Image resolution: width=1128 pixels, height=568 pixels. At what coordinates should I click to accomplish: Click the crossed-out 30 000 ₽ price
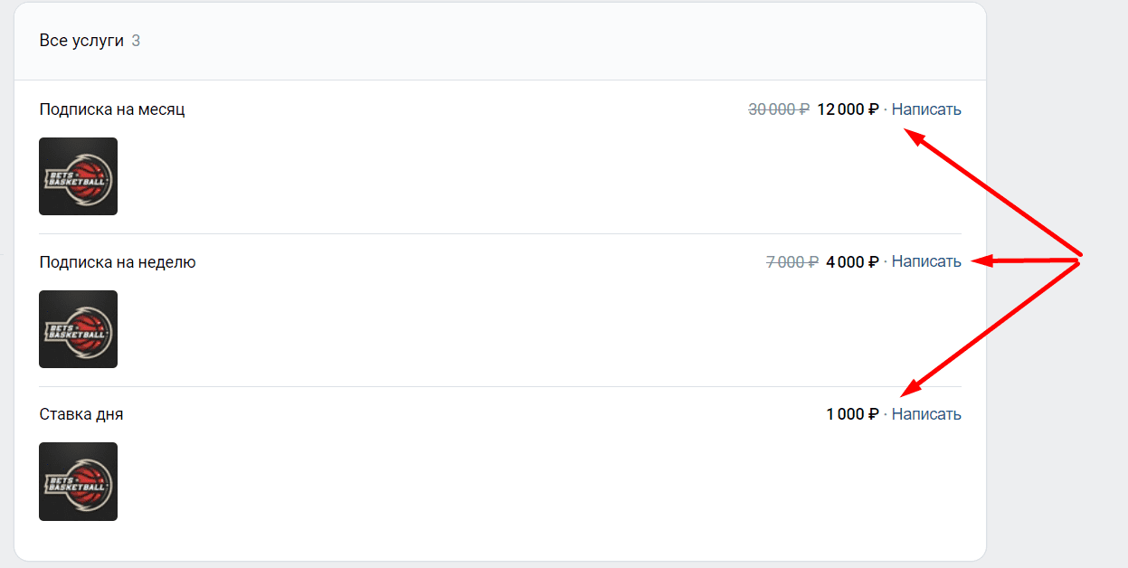[779, 109]
